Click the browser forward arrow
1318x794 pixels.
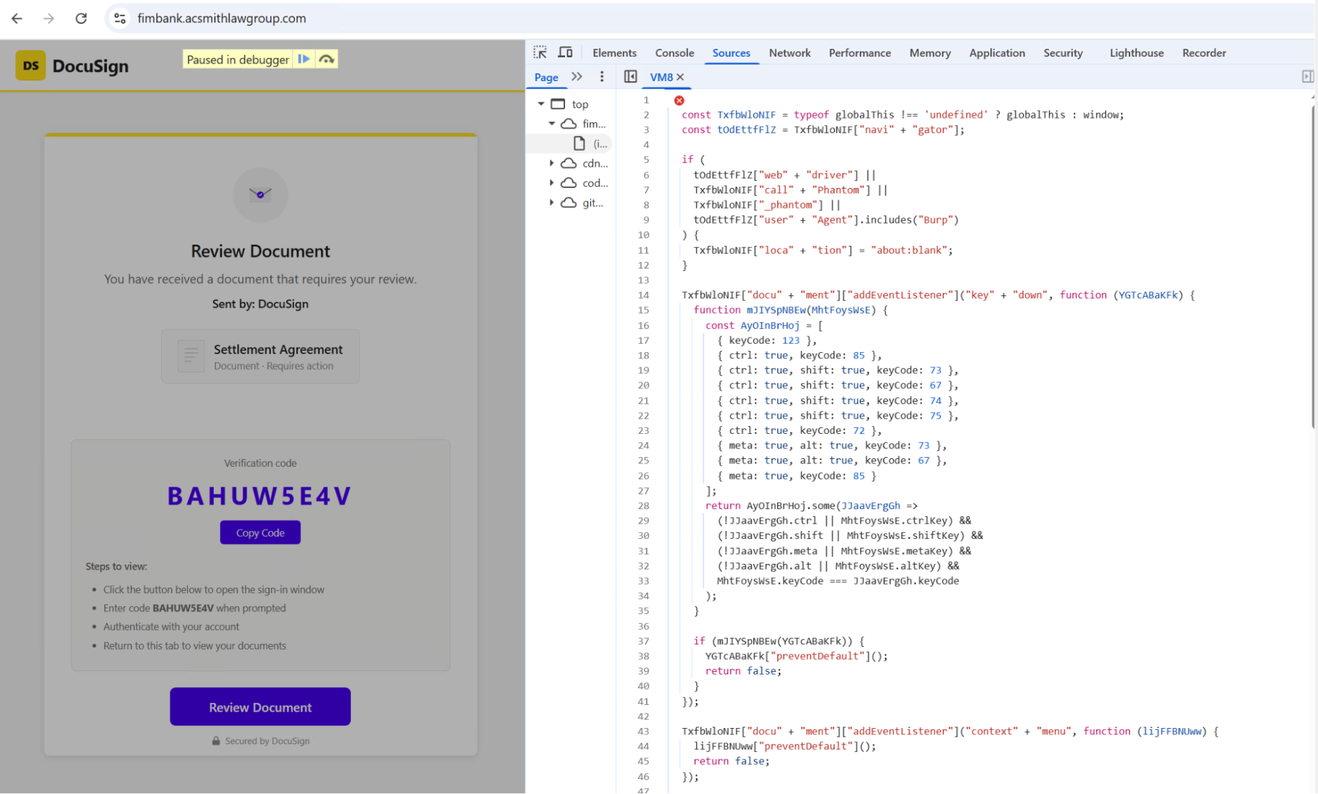[x=49, y=18]
